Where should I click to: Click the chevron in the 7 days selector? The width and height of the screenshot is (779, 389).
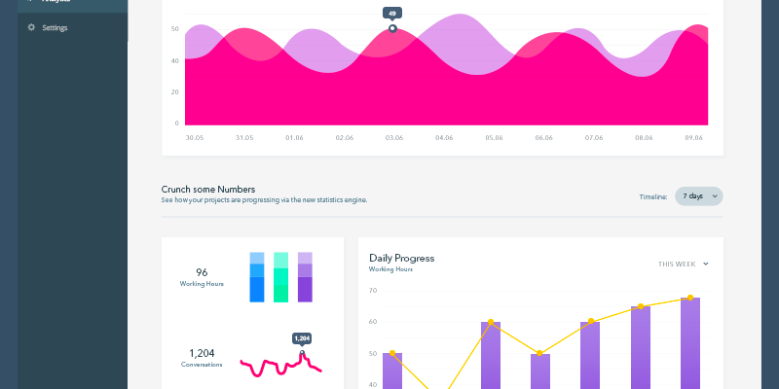pos(715,196)
